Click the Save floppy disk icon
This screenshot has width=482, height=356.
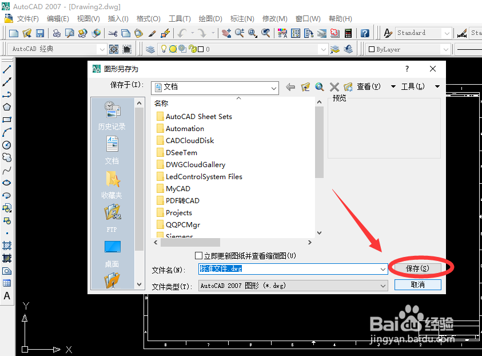(x=40, y=33)
